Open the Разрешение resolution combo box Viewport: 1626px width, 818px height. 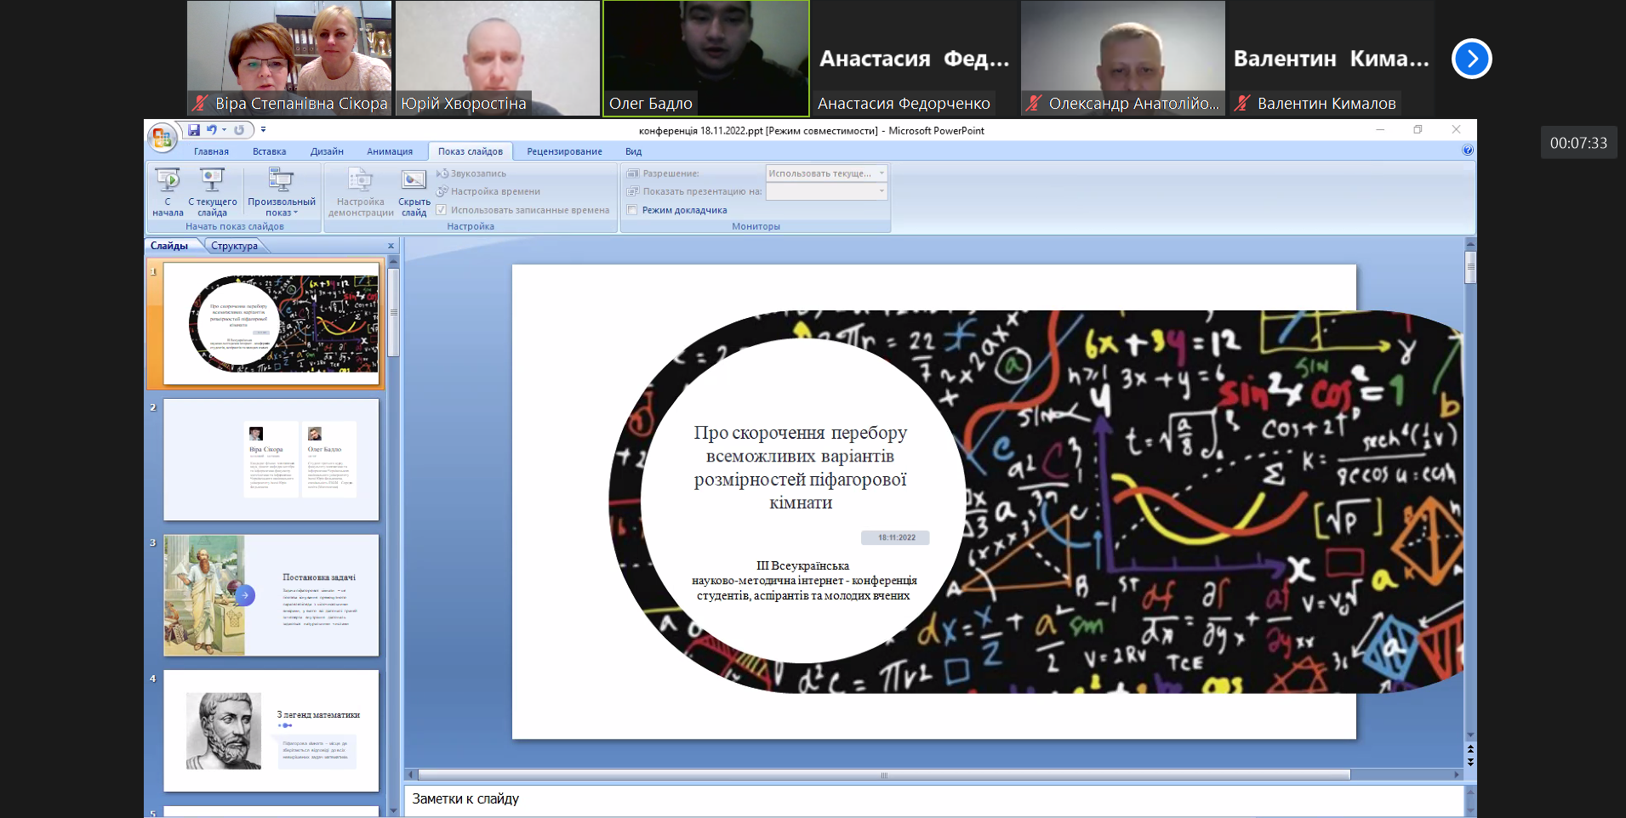coord(826,173)
